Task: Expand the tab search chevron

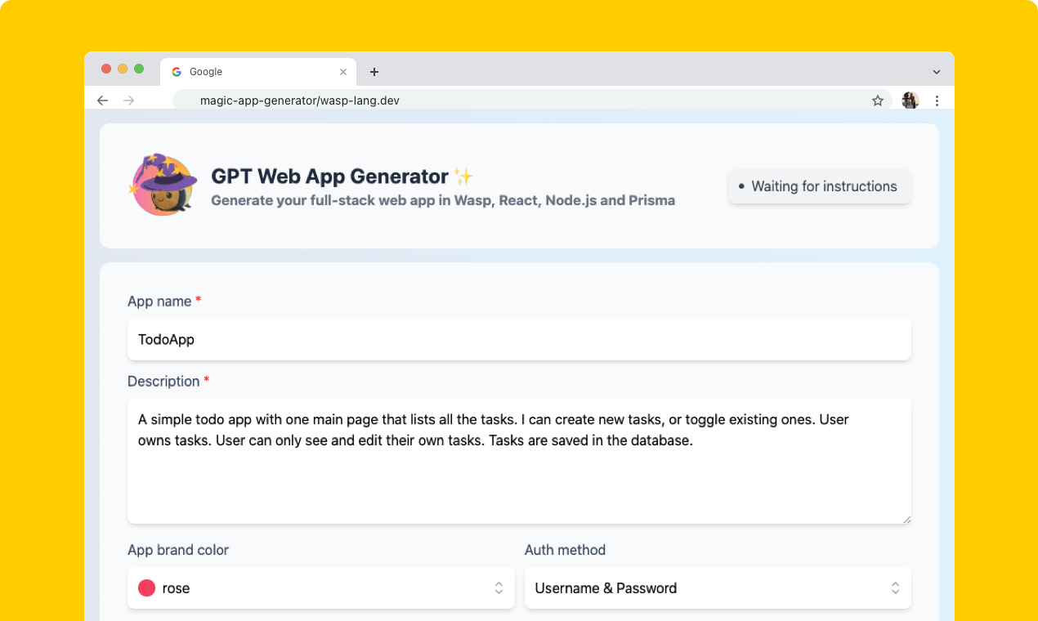Action: [937, 72]
